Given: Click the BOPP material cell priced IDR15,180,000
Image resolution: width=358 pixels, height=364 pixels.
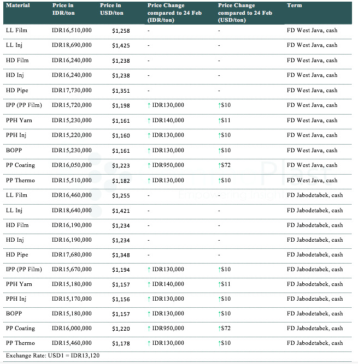Looking at the screenshot, I should [x=14, y=313].
